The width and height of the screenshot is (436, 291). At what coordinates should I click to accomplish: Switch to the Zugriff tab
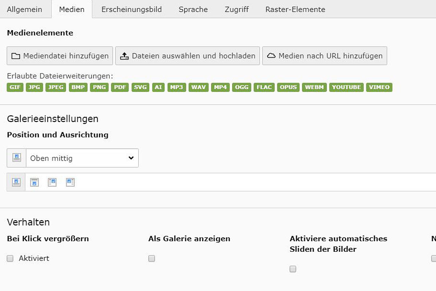point(237,9)
